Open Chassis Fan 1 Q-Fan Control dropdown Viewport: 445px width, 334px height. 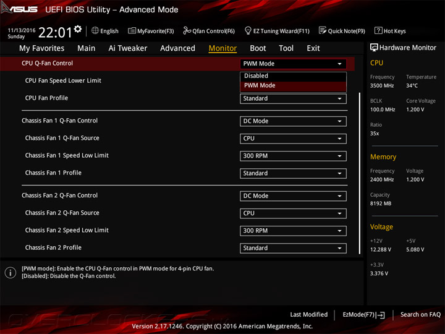pyautogui.click(x=293, y=121)
